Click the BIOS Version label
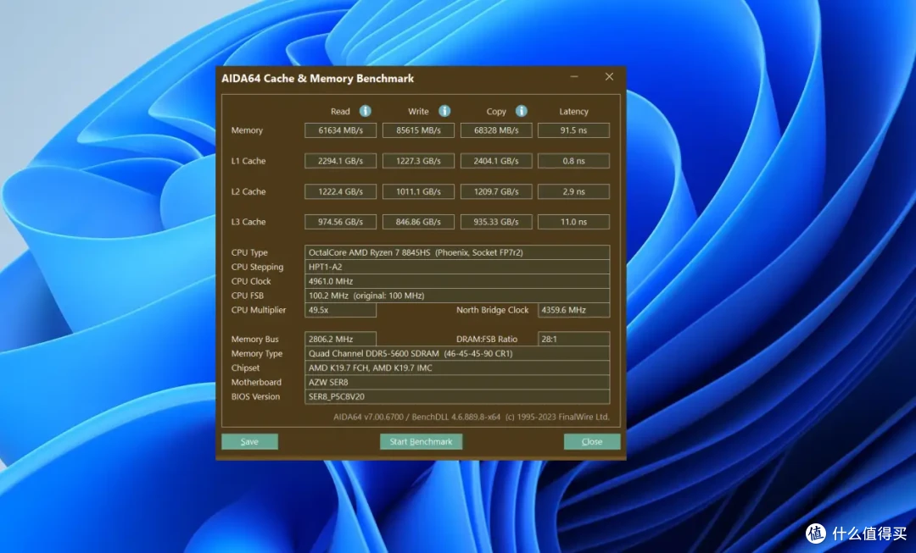 pos(255,396)
